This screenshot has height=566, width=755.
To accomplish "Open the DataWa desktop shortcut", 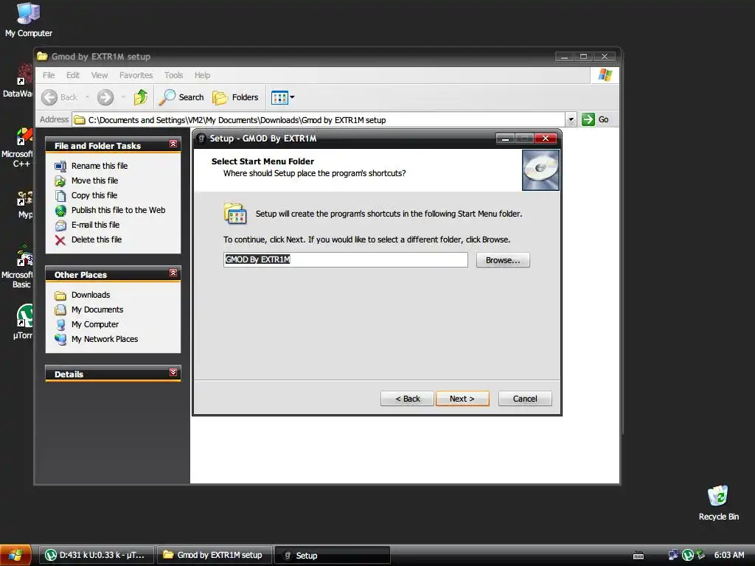I will coord(18,80).
